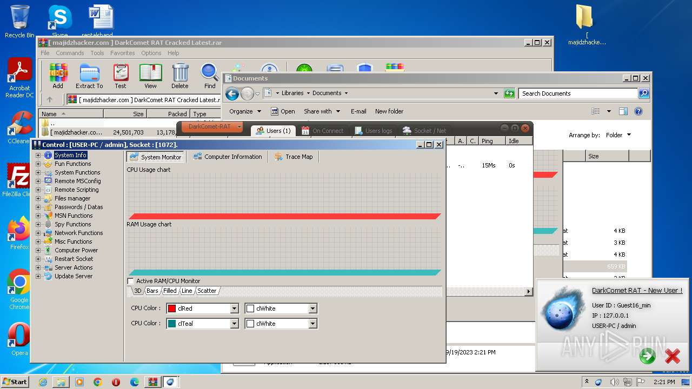
Task: Click Remote Scripting tree item
Action: [76, 190]
